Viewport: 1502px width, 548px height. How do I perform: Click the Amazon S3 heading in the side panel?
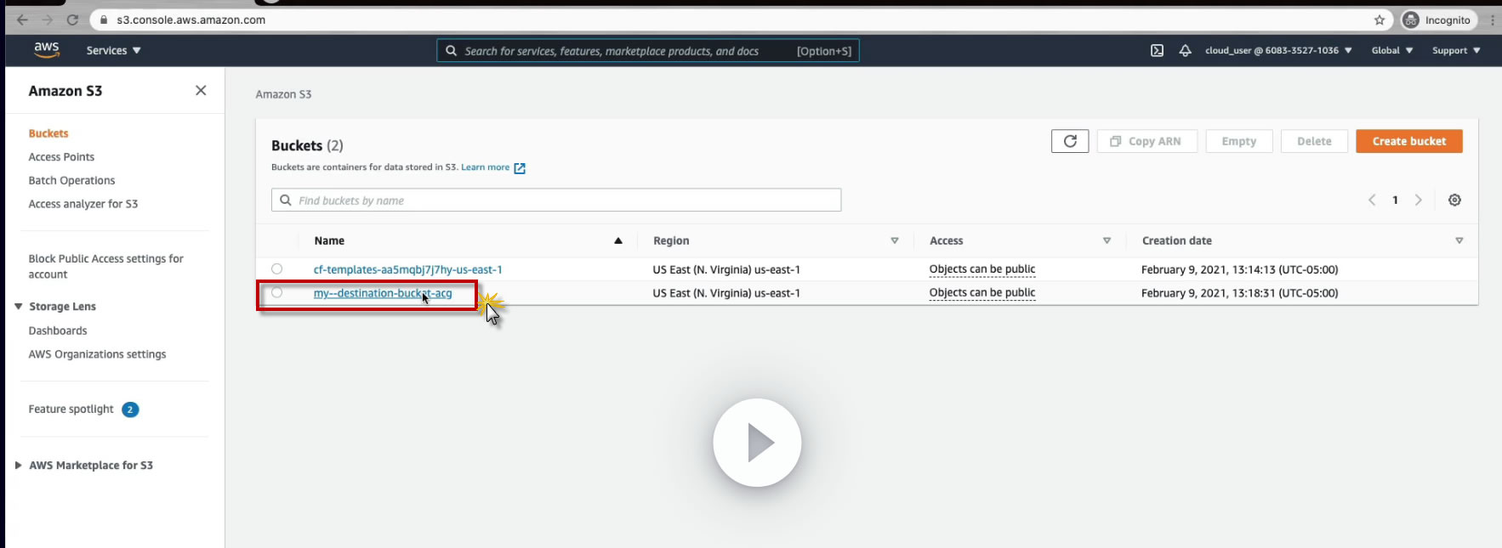pyautogui.click(x=65, y=91)
